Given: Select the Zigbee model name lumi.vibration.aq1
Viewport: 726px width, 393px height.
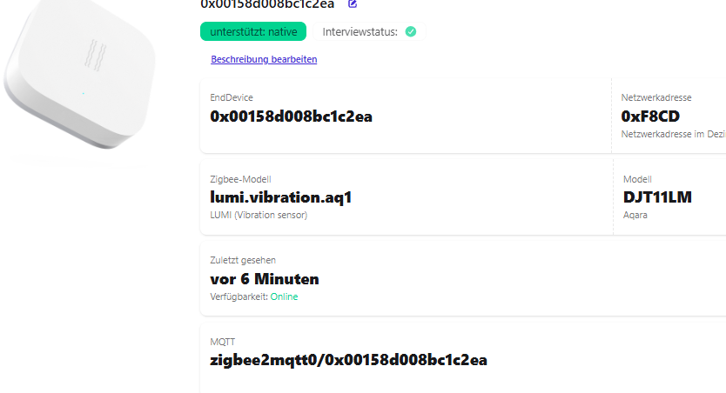Looking at the screenshot, I should 280,197.
